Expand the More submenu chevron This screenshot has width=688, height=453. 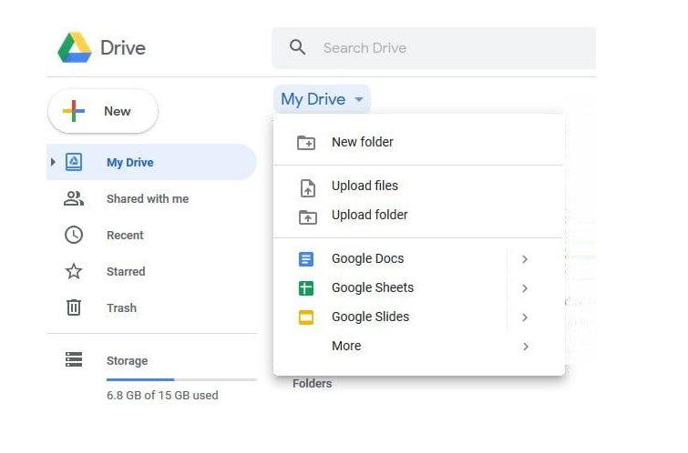point(525,347)
